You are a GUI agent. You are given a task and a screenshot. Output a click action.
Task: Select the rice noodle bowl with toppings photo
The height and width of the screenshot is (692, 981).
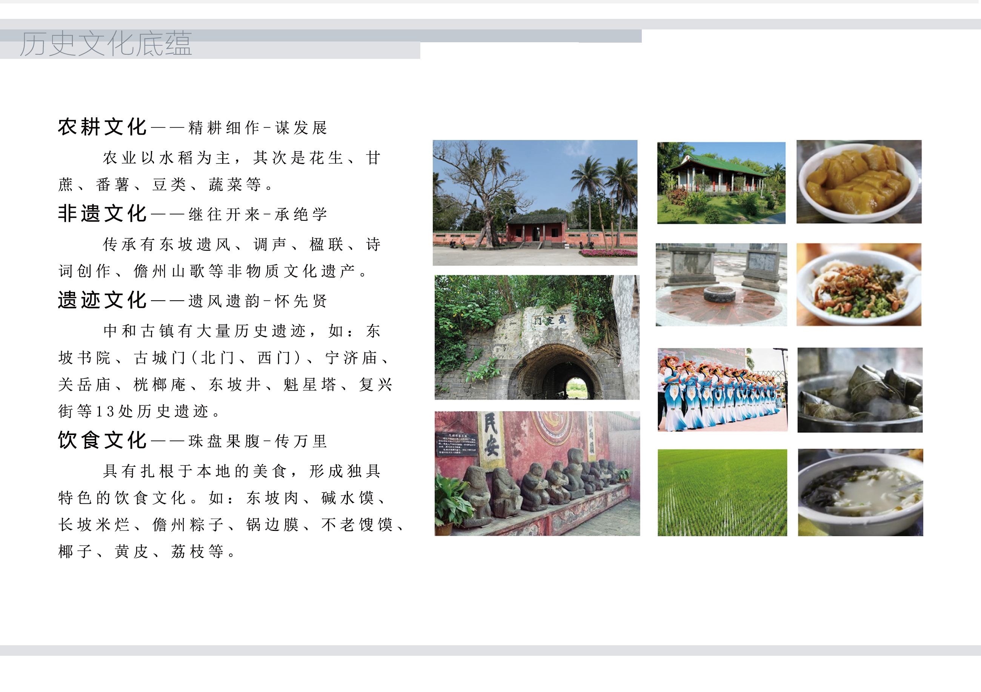click(859, 284)
